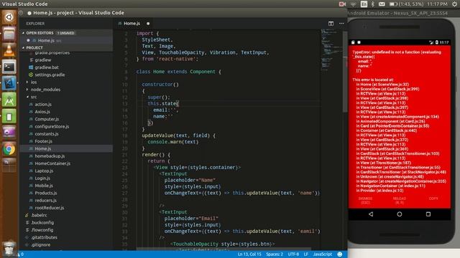Tap emulator Recents square button
Viewport: 460px width, 258px height.
pyautogui.click(x=428, y=214)
